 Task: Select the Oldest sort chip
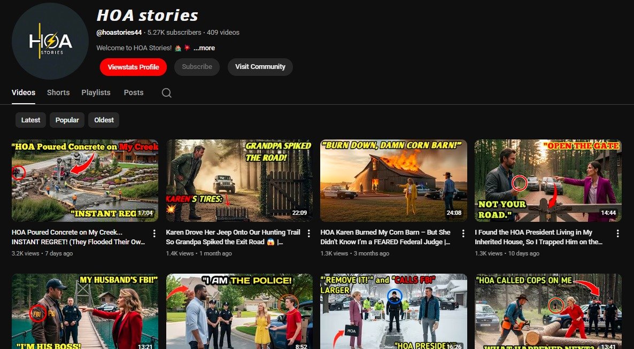(x=104, y=120)
